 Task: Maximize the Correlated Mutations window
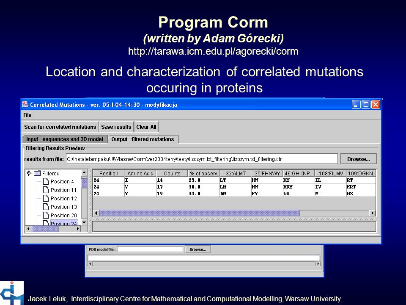pyautogui.click(x=366, y=105)
